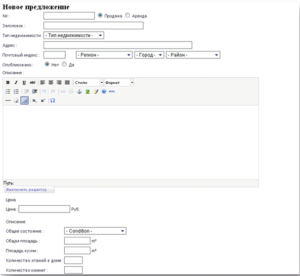Choose Да for Опубликовано
This screenshot has height=276, width=300.
point(64,64)
